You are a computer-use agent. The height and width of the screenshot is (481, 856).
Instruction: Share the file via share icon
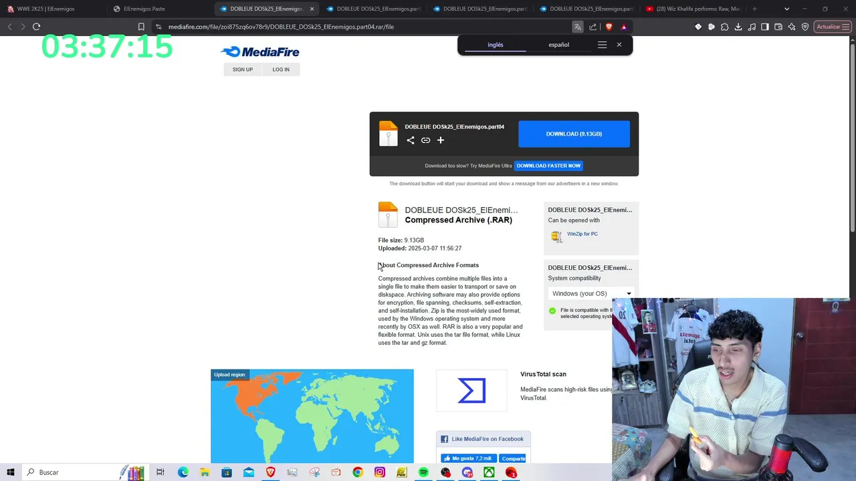pos(411,140)
